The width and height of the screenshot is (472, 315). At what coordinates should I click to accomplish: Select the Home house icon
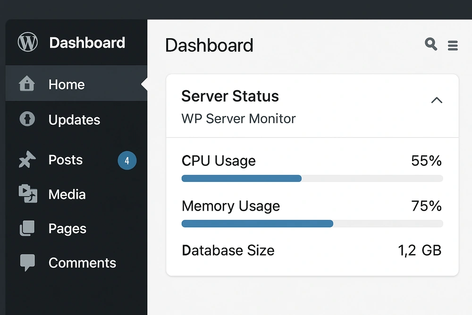(27, 84)
